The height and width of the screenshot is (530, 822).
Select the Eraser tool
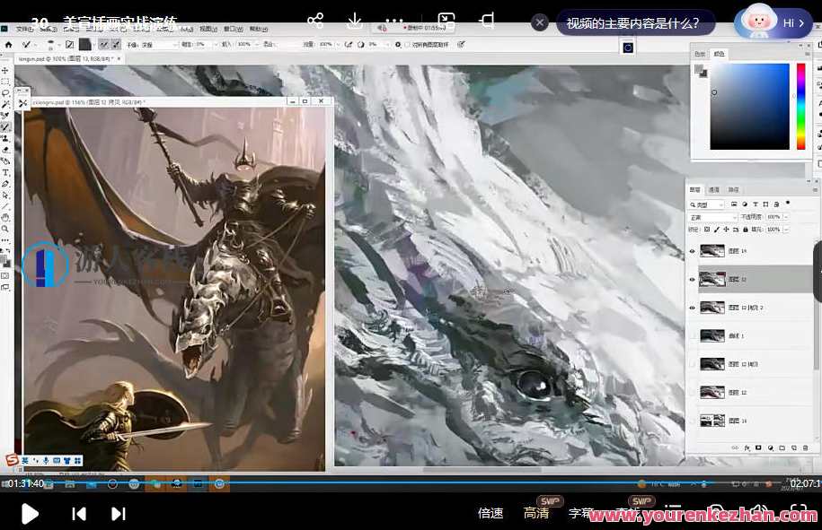pos(5,149)
